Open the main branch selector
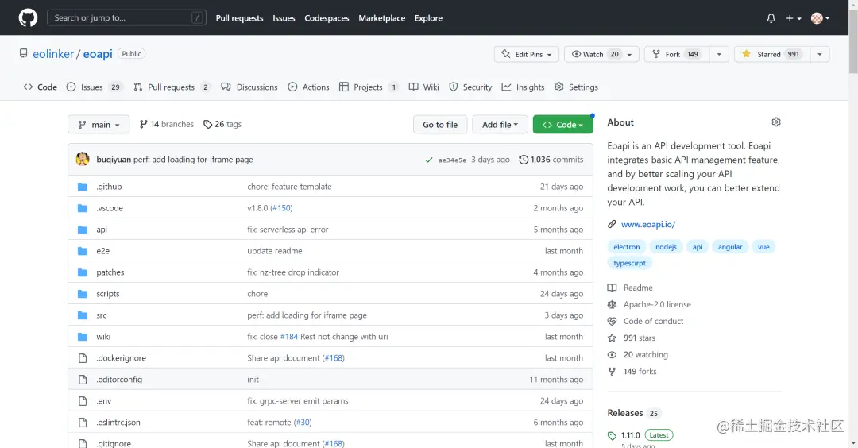The height and width of the screenshot is (448, 858). [x=99, y=124]
